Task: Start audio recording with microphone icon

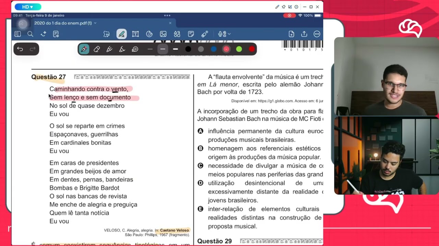Action: pos(222,34)
